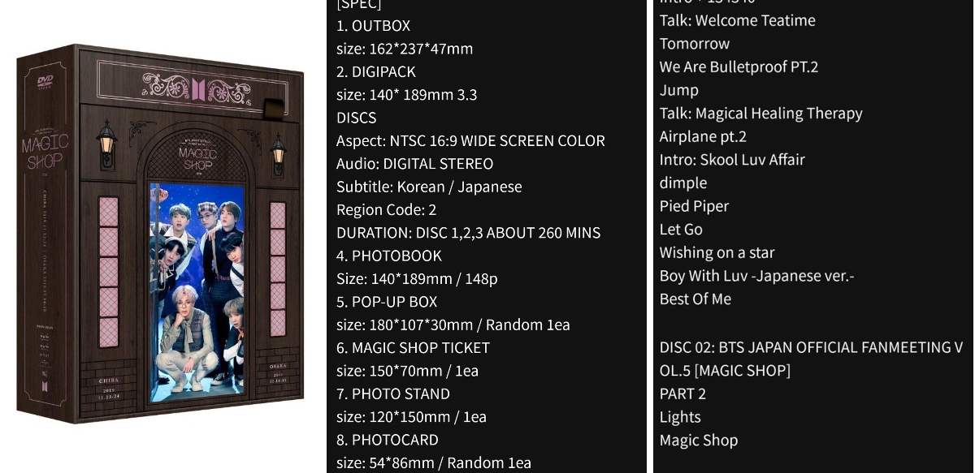Select the "2. DIGIPACK" line

[376, 71]
